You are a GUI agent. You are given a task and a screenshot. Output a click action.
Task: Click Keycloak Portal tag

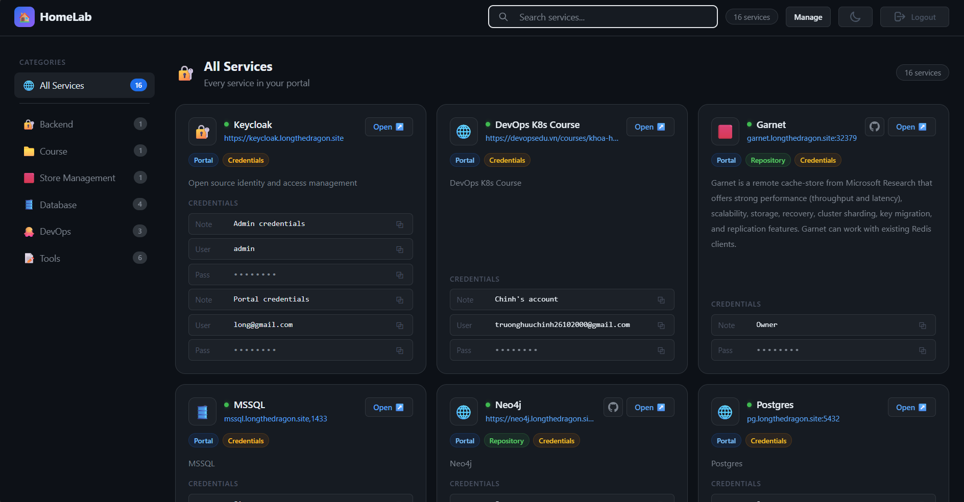click(203, 160)
